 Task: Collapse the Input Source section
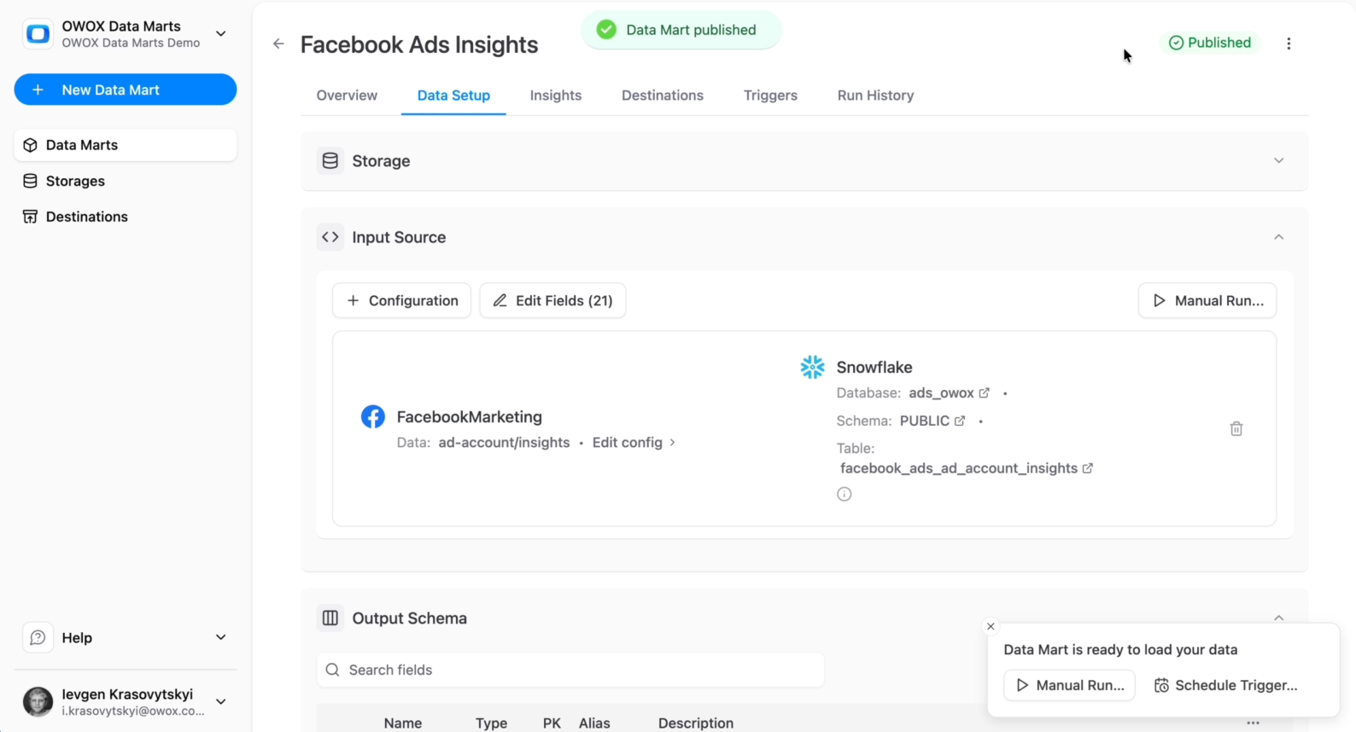coord(1278,237)
